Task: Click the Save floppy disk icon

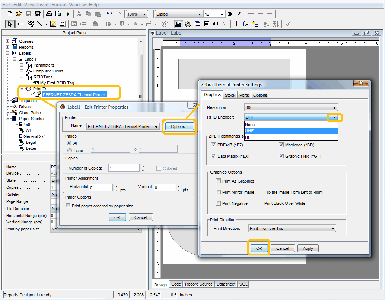Action: (x=28, y=14)
